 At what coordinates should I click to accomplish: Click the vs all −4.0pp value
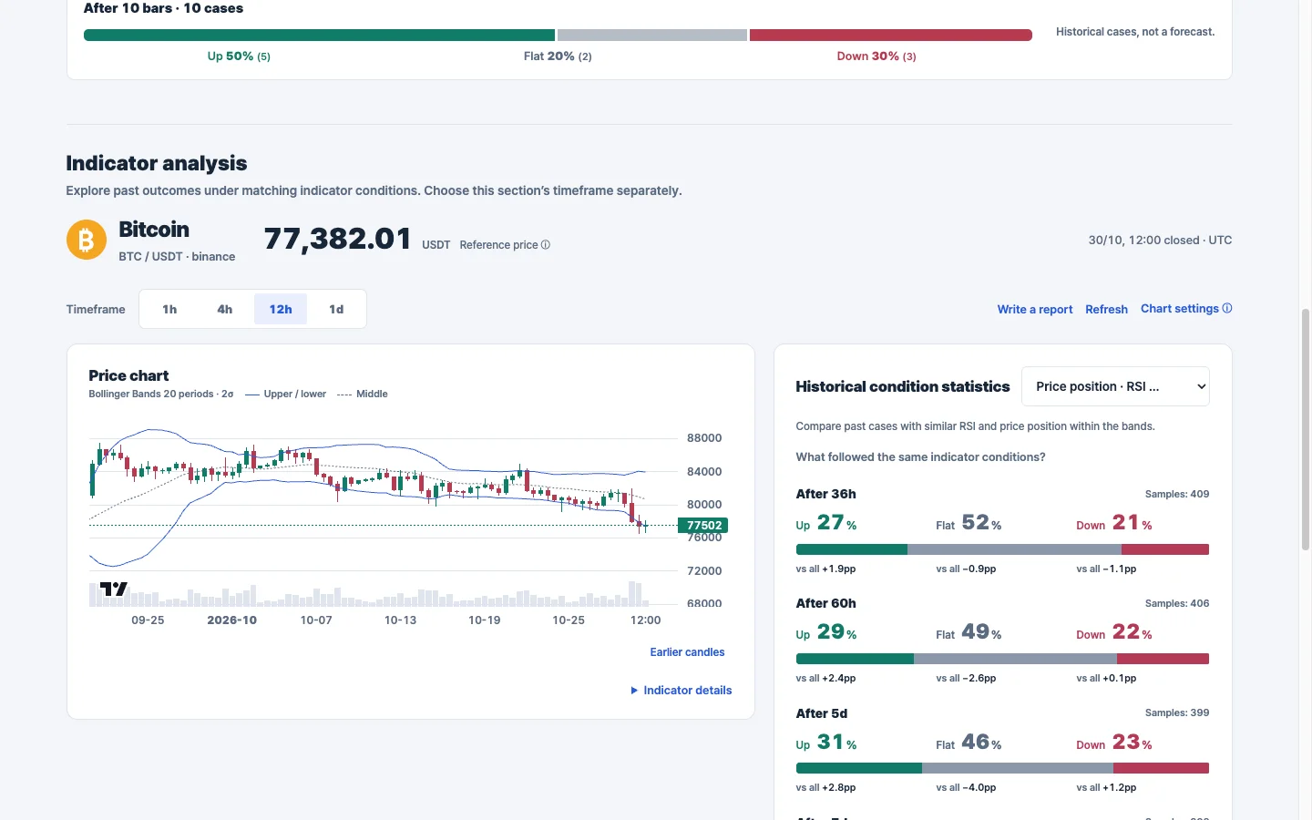click(x=966, y=787)
